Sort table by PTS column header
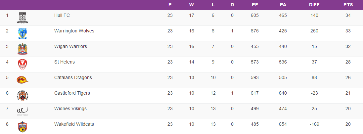Viewport: 363px width, 134px height. [x=348, y=5]
